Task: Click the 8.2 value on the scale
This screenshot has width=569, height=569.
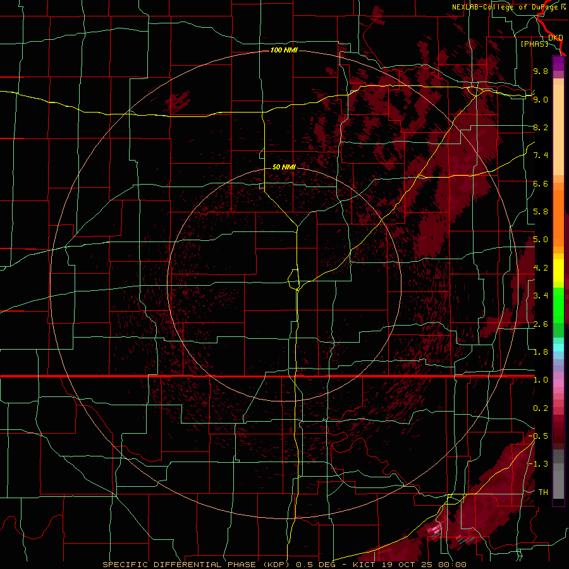Action: coord(541,127)
